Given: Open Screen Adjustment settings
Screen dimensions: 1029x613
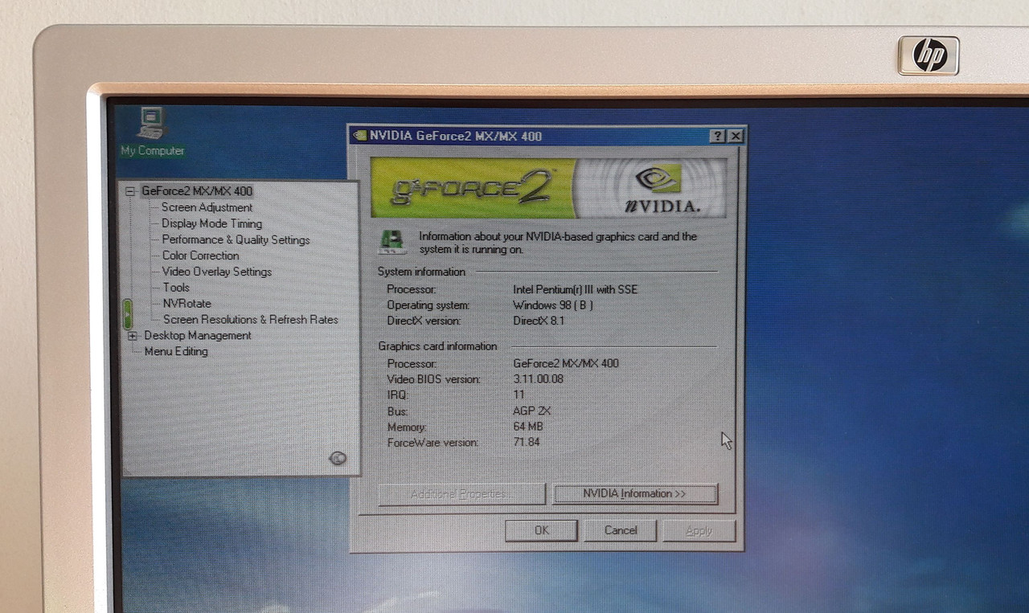Looking at the screenshot, I should (x=207, y=207).
